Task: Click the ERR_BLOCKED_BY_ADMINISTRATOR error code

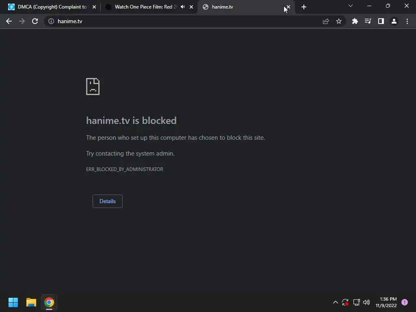Action: pyautogui.click(x=125, y=169)
